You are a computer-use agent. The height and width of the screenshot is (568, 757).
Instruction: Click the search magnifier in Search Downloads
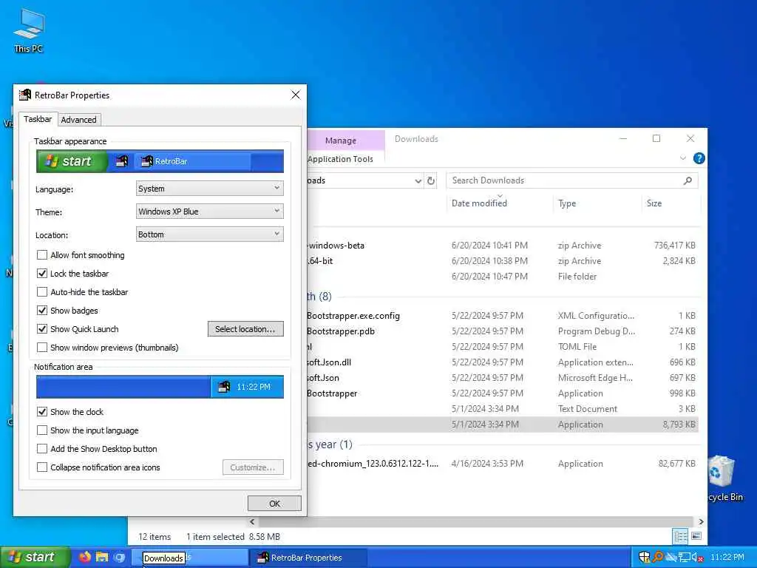[x=688, y=180]
